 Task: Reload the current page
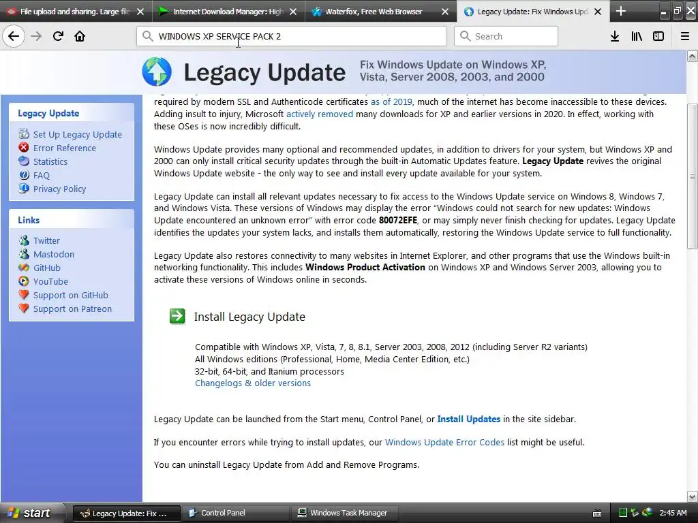(58, 37)
